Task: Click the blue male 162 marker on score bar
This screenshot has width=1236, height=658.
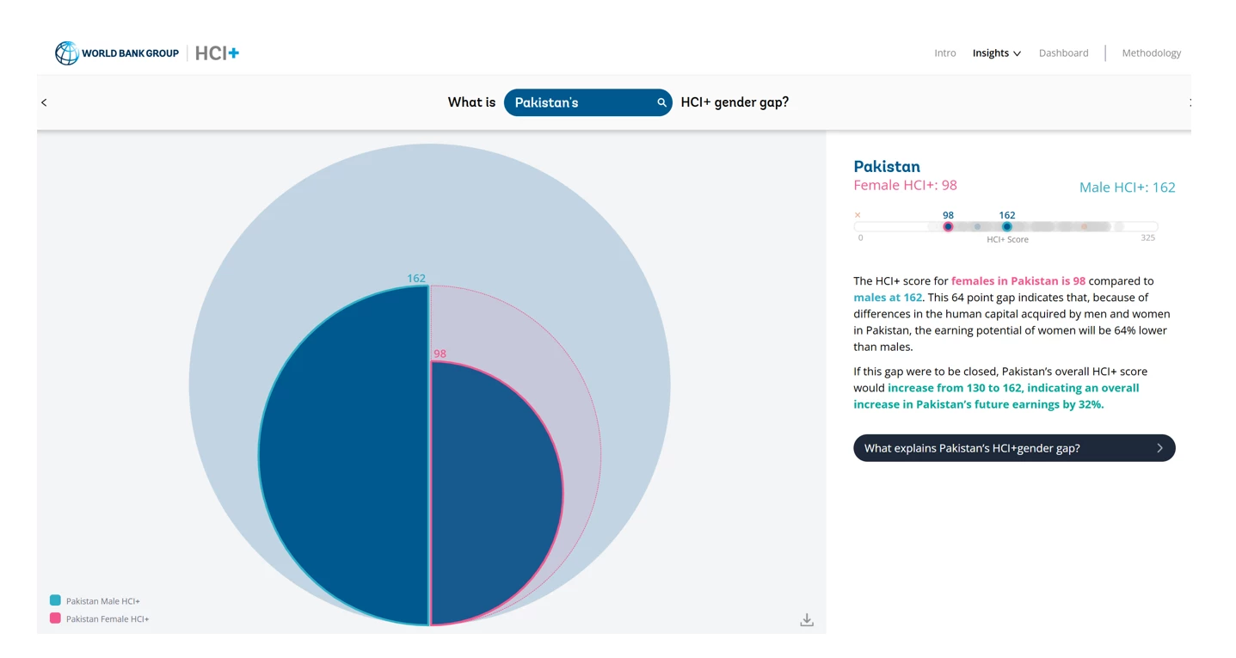Action: [1006, 227]
